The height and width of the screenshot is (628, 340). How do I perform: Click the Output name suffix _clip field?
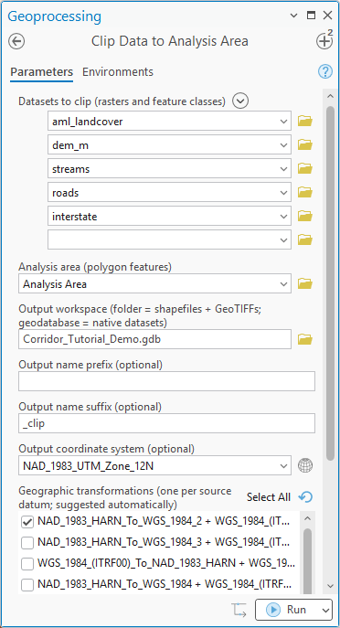(166, 424)
